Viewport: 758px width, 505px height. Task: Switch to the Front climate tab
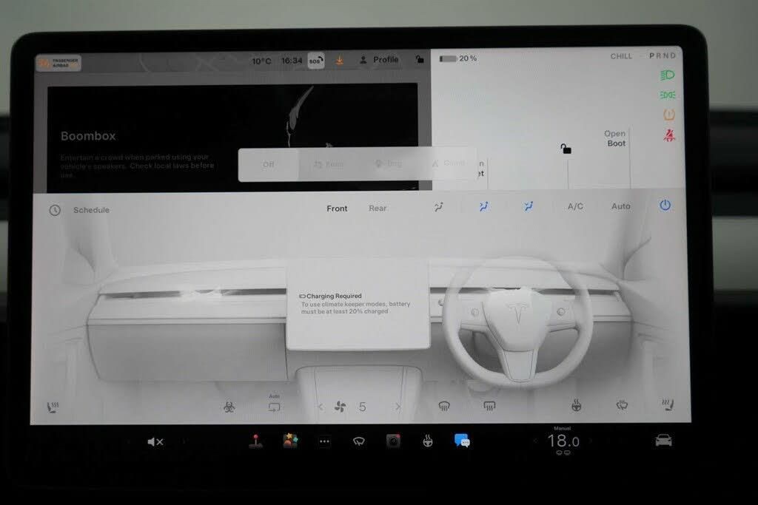[x=337, y=209]
